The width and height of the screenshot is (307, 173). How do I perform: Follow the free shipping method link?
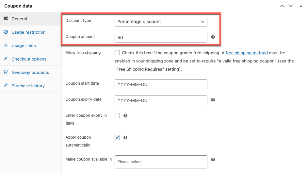(x=247, y=53)
